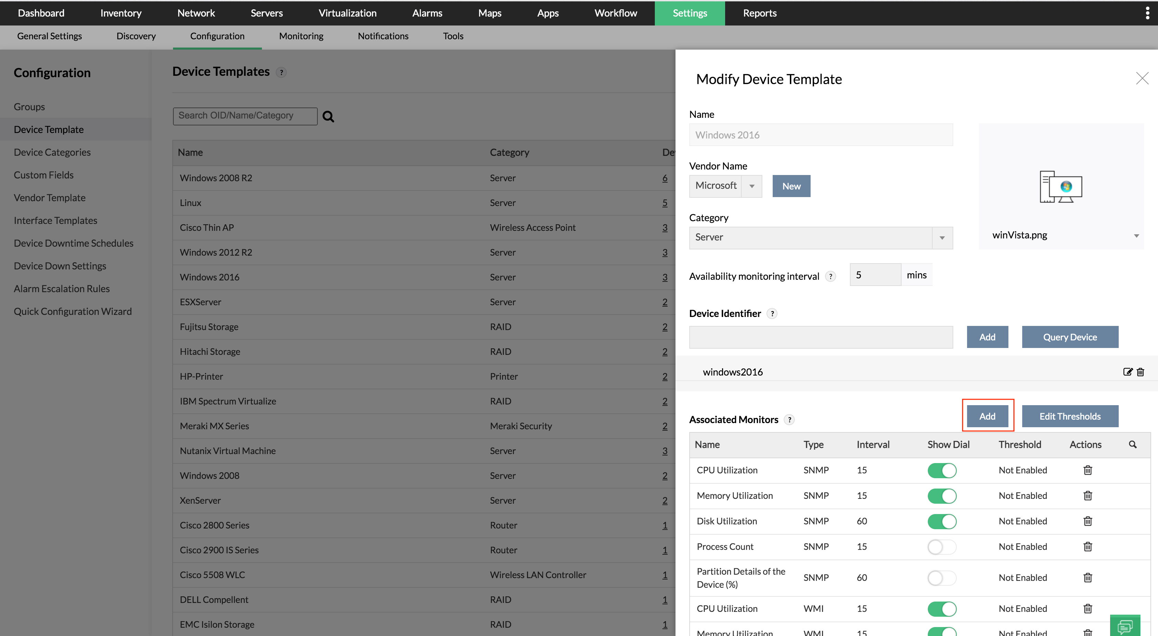
Task: Delete the windows2016 device identifier
Action: [x=1140, y=372]
